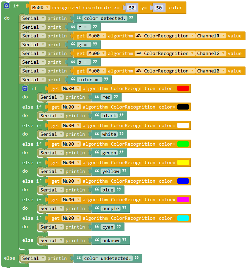
Task: Open the Serial dropdown for the "r =" print block
Action: click(x=33, y=27)
